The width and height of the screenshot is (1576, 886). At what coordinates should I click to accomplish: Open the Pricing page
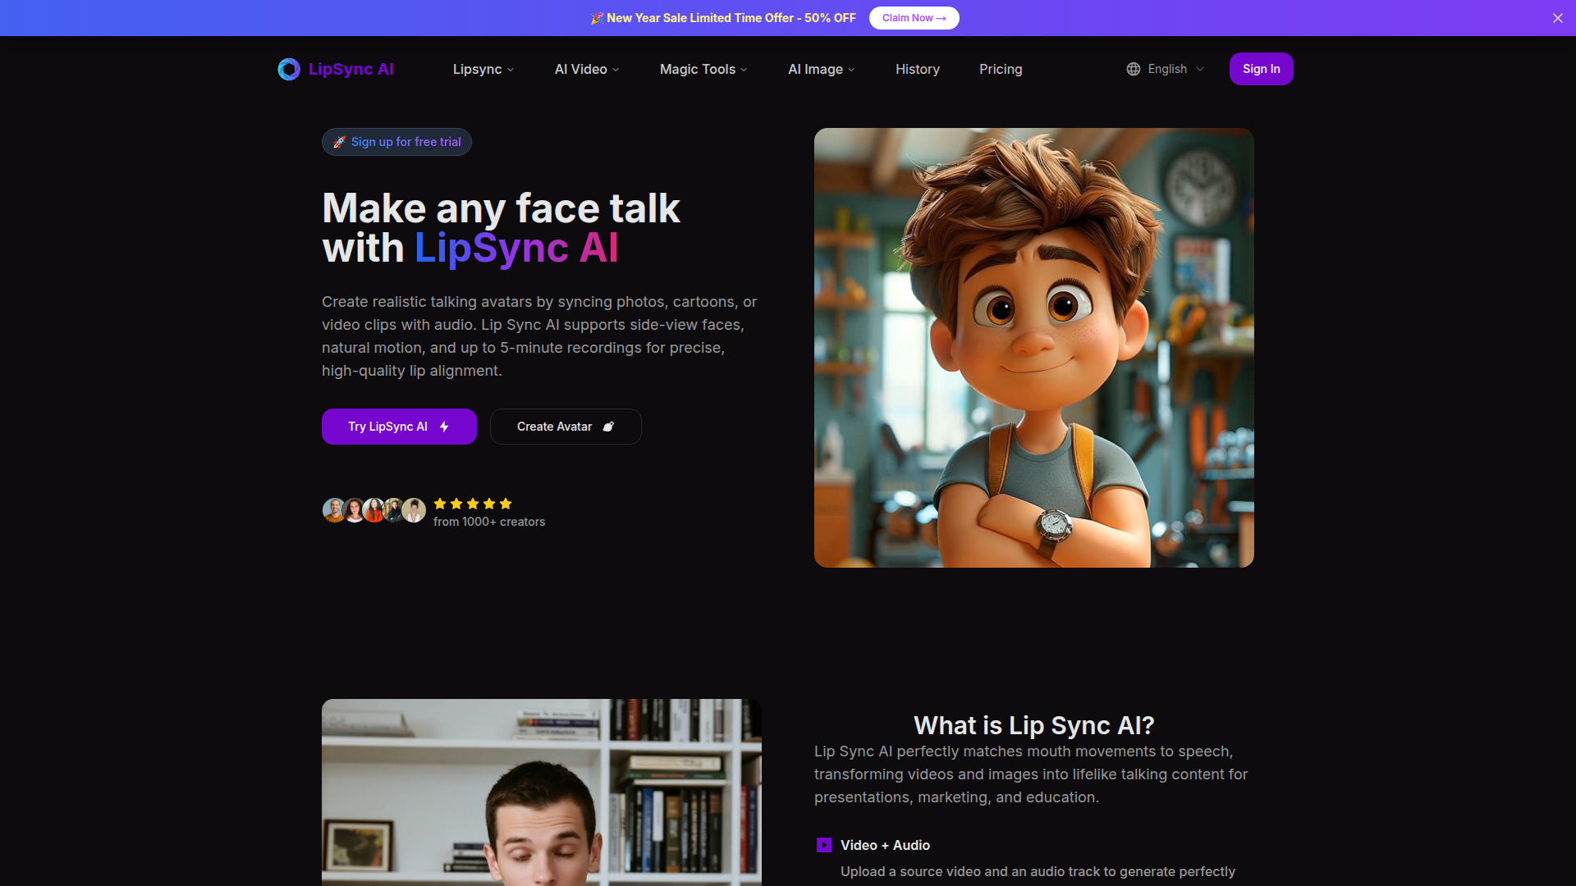coord(1001,69)
